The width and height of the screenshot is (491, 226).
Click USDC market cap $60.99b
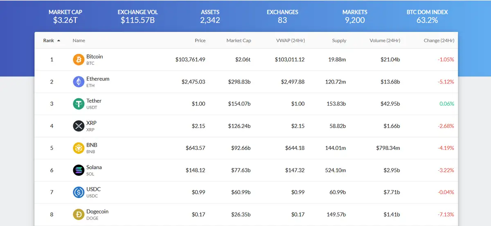click(241, 192)
